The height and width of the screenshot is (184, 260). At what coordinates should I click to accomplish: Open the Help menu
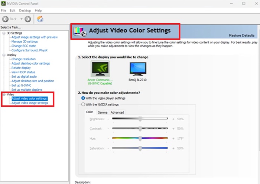(x=38, y=10)
